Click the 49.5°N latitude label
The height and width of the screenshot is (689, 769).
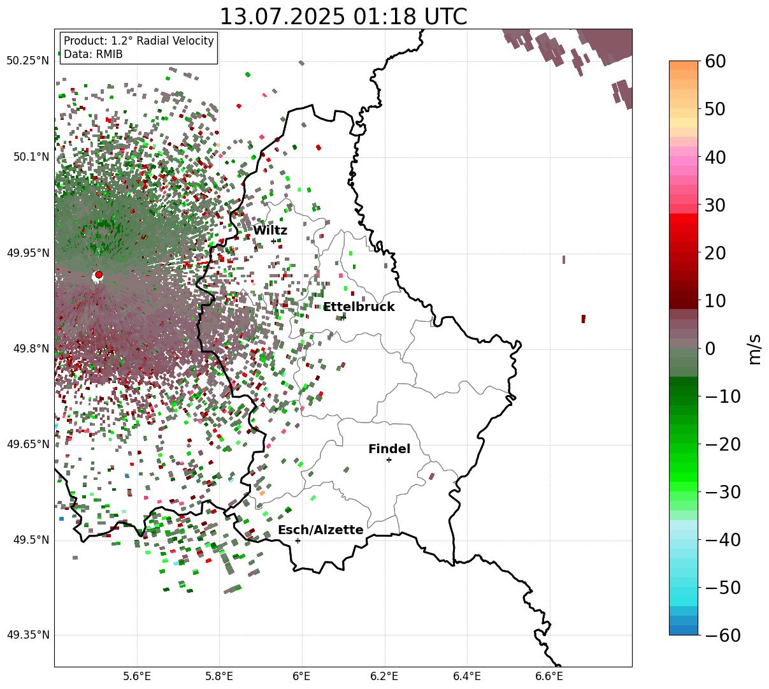pos(31,540)
